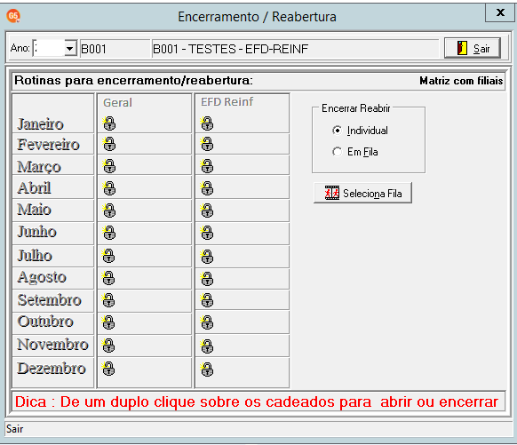Click the EFD Reinf column header
This screenshot has width=517, height=445.
[x=227, y=102]
